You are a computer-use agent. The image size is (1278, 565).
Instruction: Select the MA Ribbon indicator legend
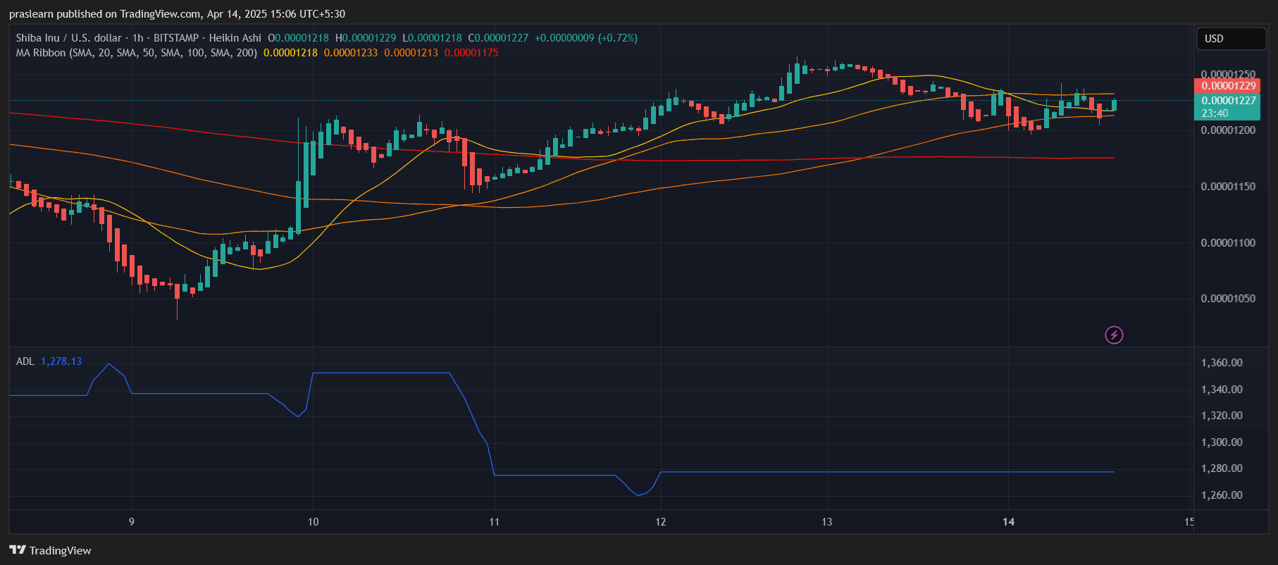point(136,53)
